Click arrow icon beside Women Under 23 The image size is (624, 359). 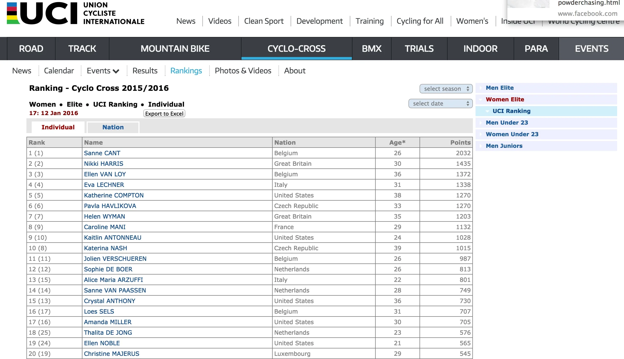click(x=481, y=134)
